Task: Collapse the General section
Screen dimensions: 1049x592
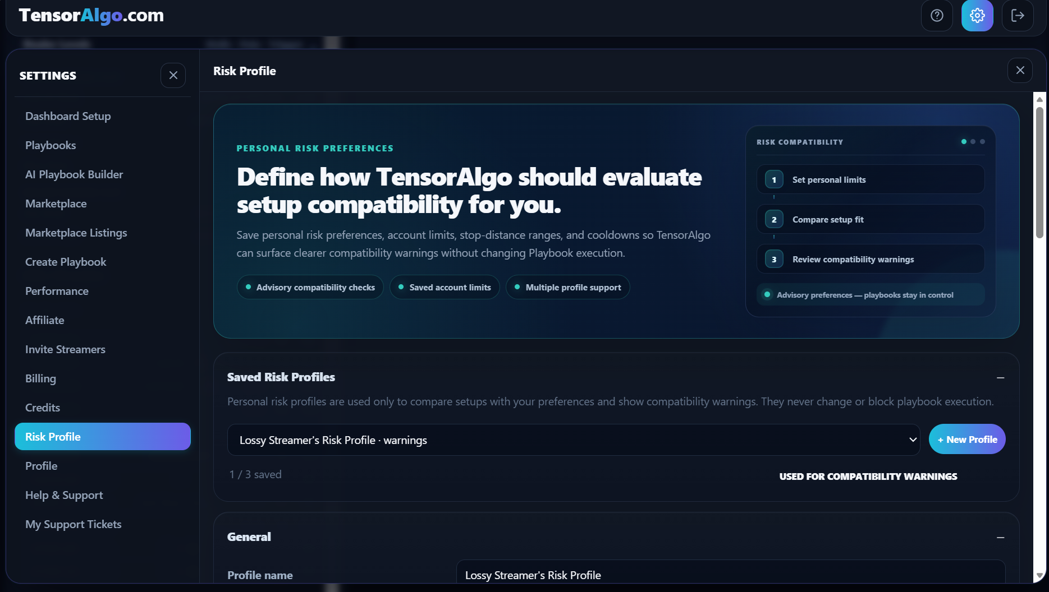Action: (x=1000, y=538)
